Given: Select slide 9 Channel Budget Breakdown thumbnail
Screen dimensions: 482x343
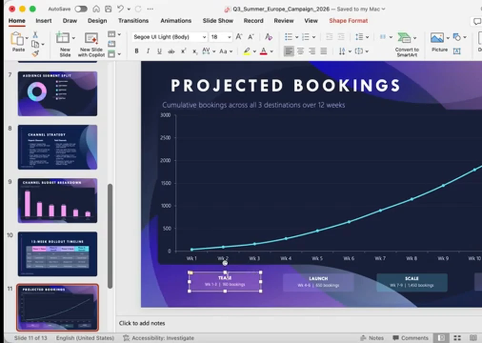Looking at the screenshot, I should click(x=58, y=201).
